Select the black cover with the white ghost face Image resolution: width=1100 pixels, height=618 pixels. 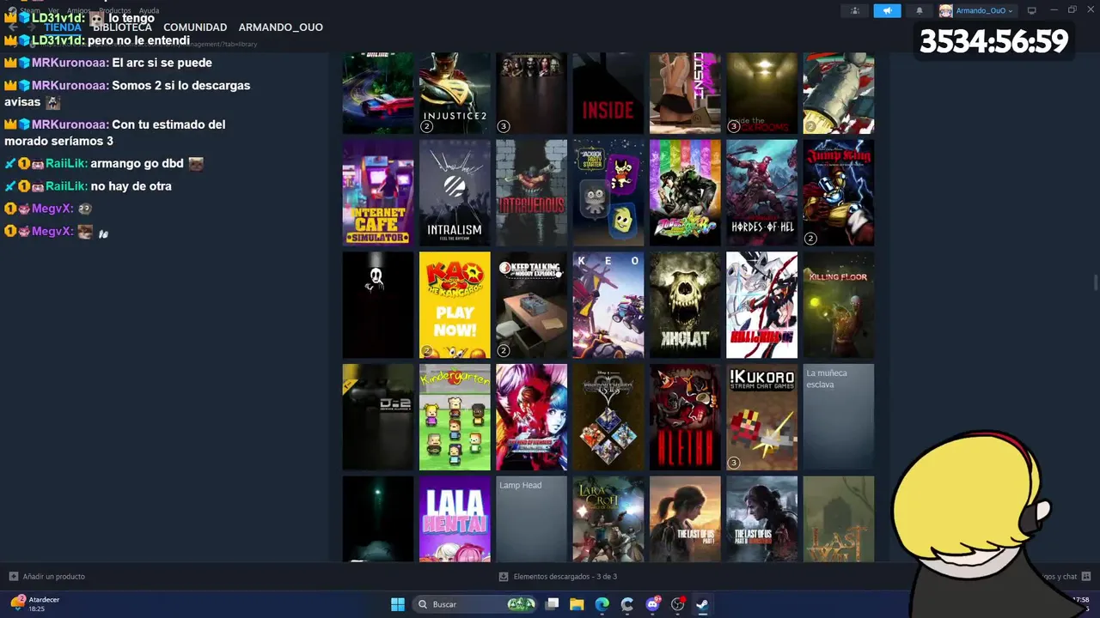point(378,305)
